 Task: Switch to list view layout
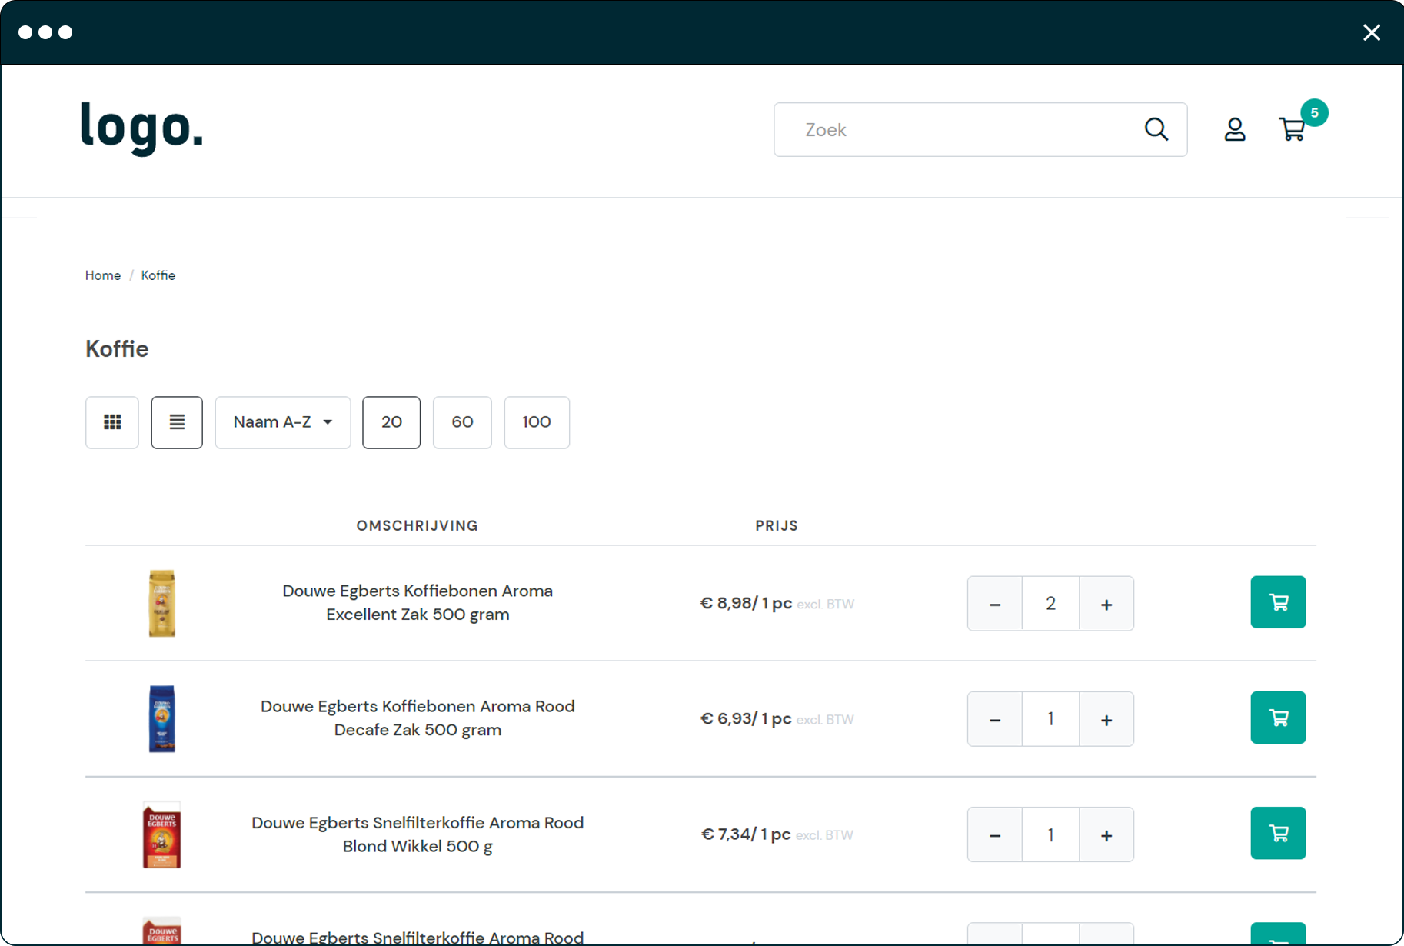tap(177, 422)
